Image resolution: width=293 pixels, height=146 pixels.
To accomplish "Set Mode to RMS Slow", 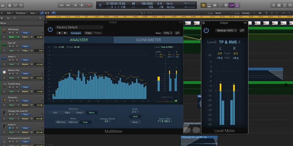I will (61, 122).
